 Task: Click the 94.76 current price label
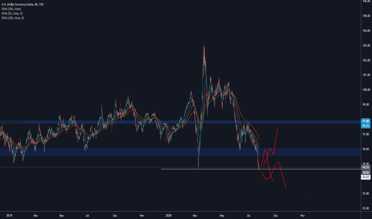[x=366, y=167]
